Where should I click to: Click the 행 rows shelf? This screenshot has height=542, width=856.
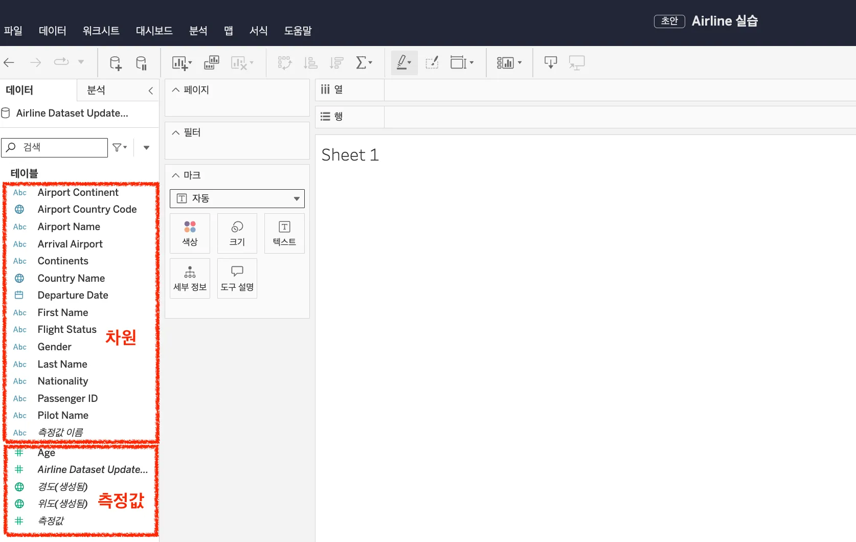pos(620,117)
